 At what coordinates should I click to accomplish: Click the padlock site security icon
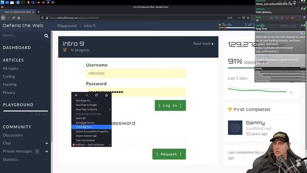click(47, 18)
